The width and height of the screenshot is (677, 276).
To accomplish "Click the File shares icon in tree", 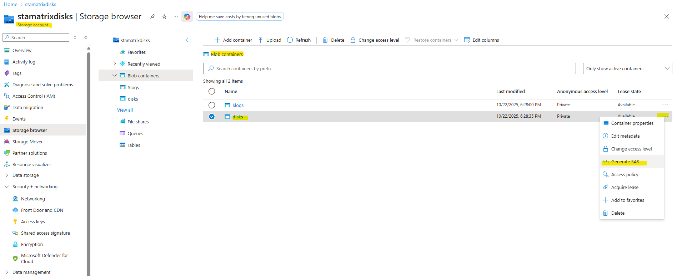I will coord(122,122).
